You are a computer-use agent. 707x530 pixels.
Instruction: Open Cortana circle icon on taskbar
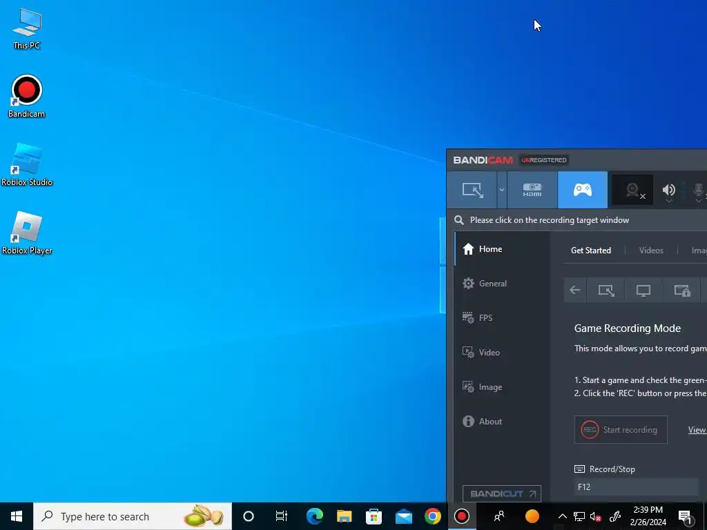coord(249,516)
